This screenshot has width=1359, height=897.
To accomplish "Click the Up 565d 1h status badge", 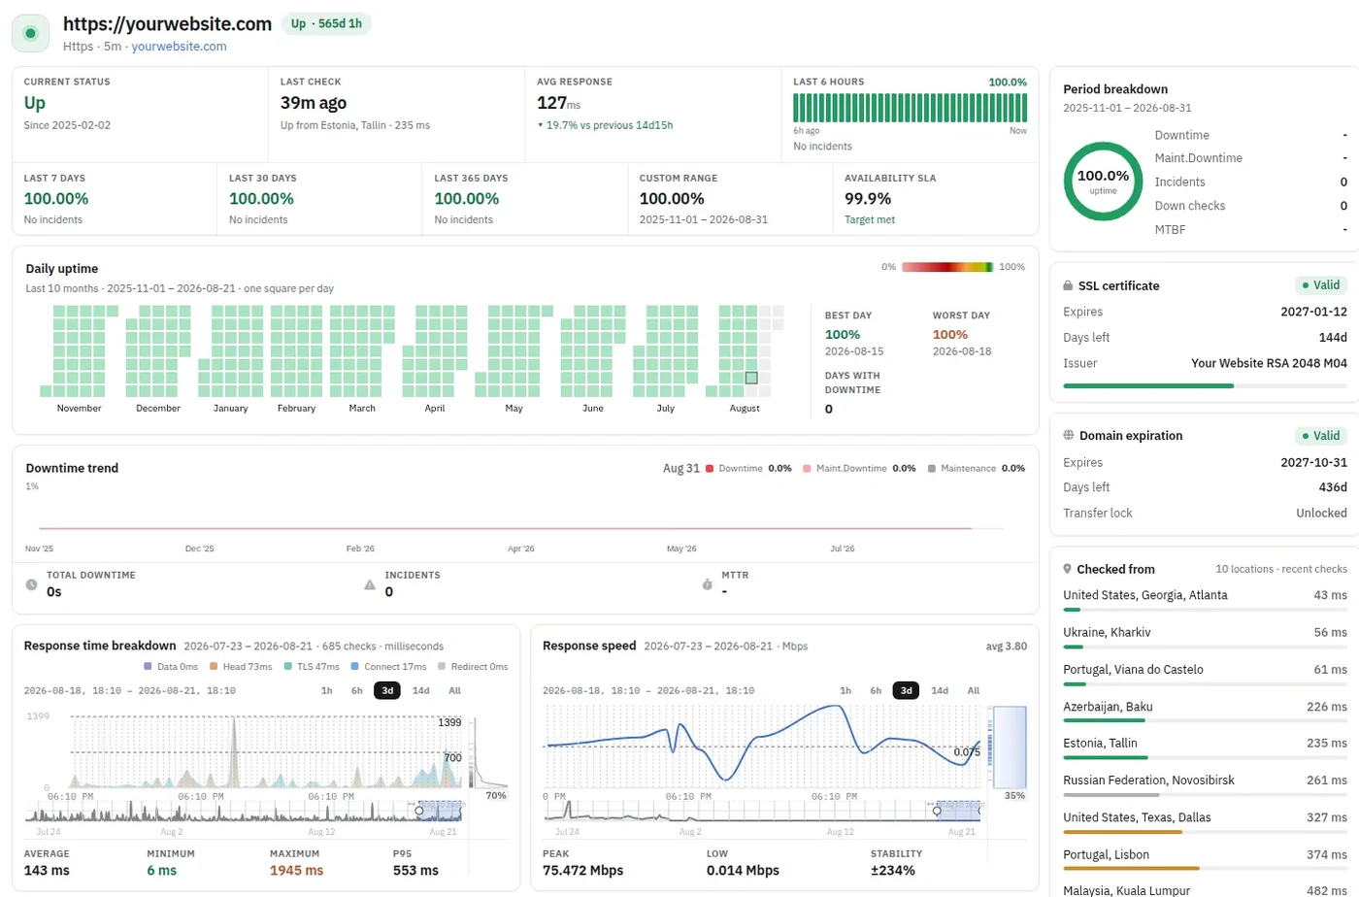I will click(326, 24).
